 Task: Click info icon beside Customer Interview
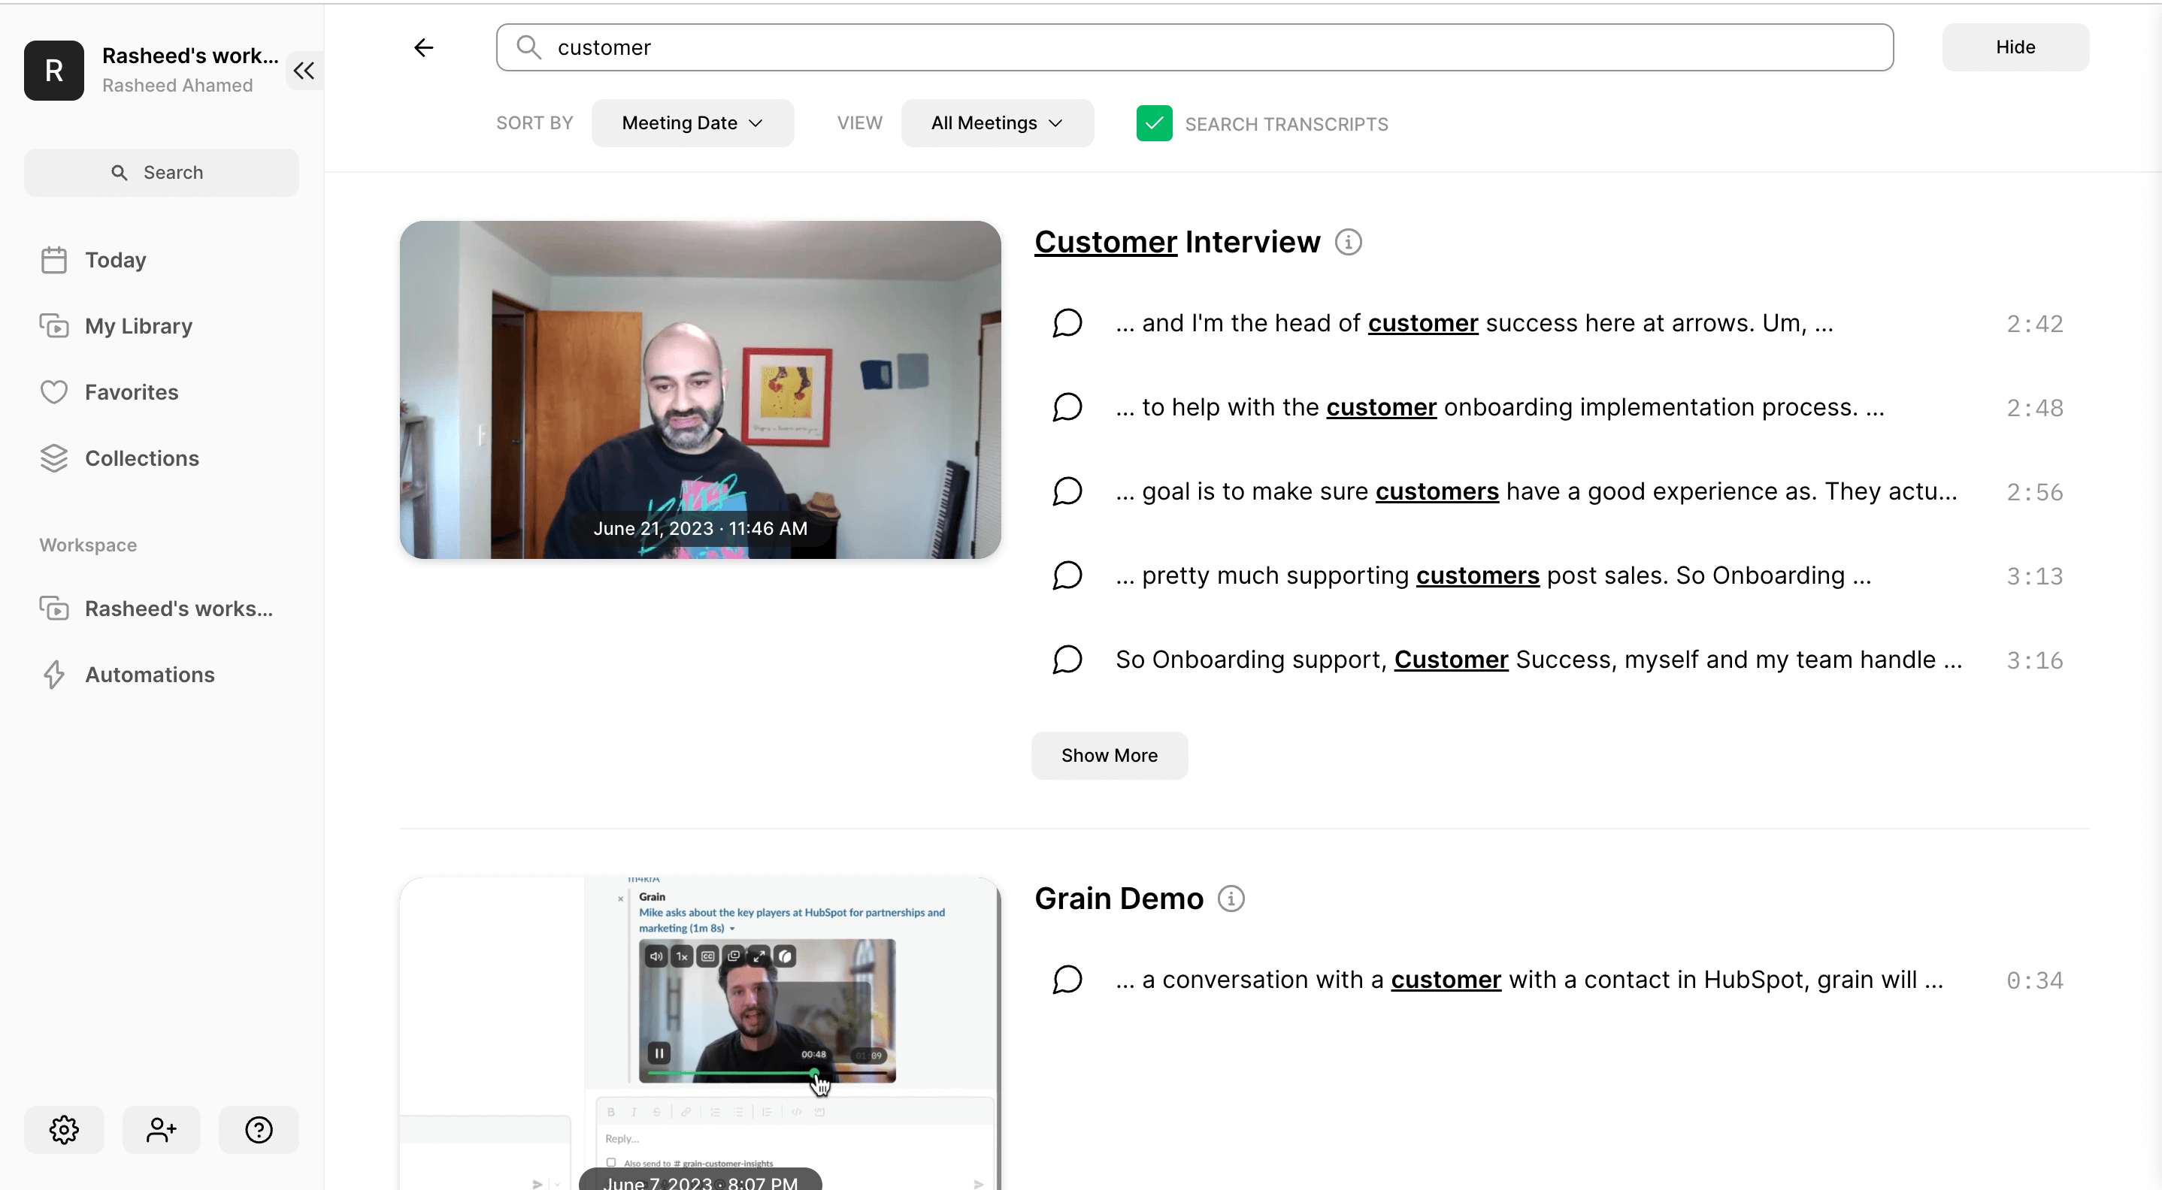[1348, 243]
